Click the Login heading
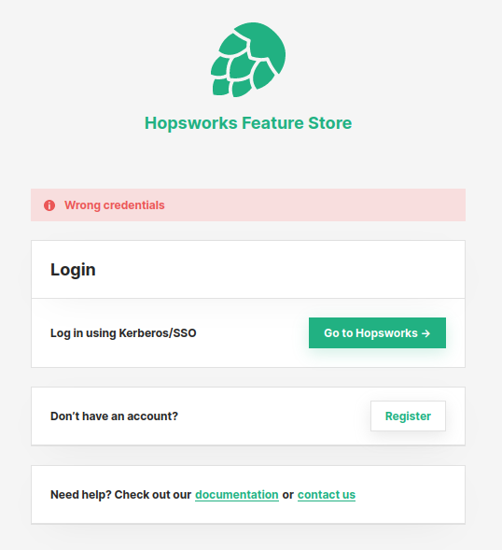This screenshot has width=502, height=550. (x=73, y=270)
